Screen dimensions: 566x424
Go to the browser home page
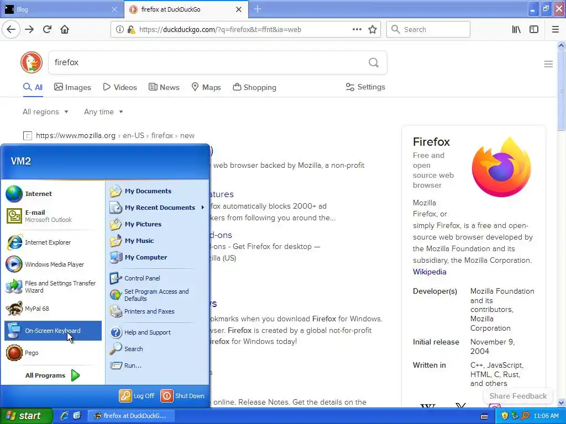tap(65, 30)
